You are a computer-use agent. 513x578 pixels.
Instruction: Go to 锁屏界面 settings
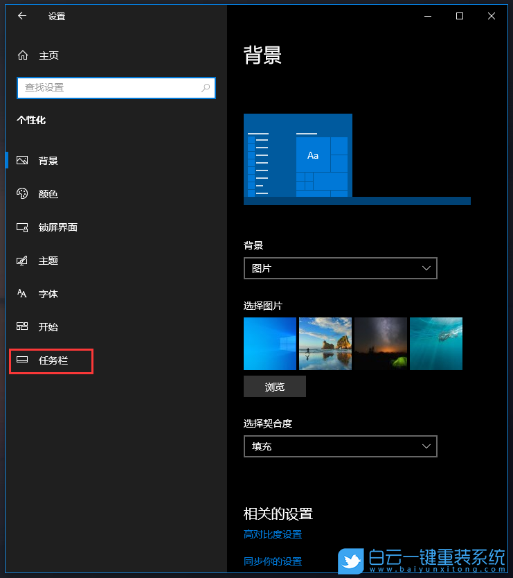(x=116, y=227)
